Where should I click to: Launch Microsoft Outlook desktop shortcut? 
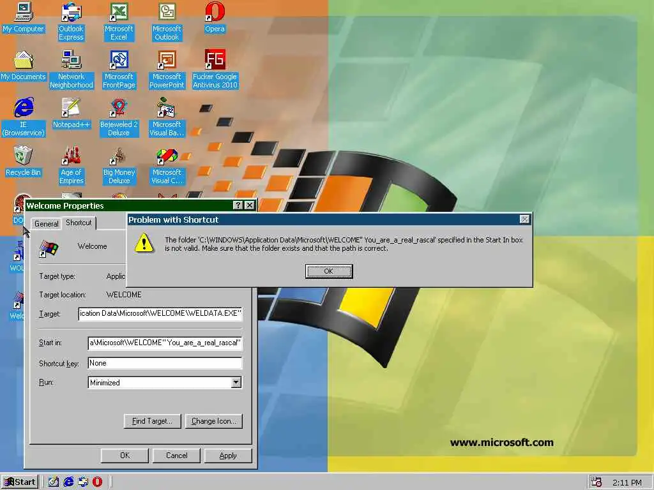(167, 21)
